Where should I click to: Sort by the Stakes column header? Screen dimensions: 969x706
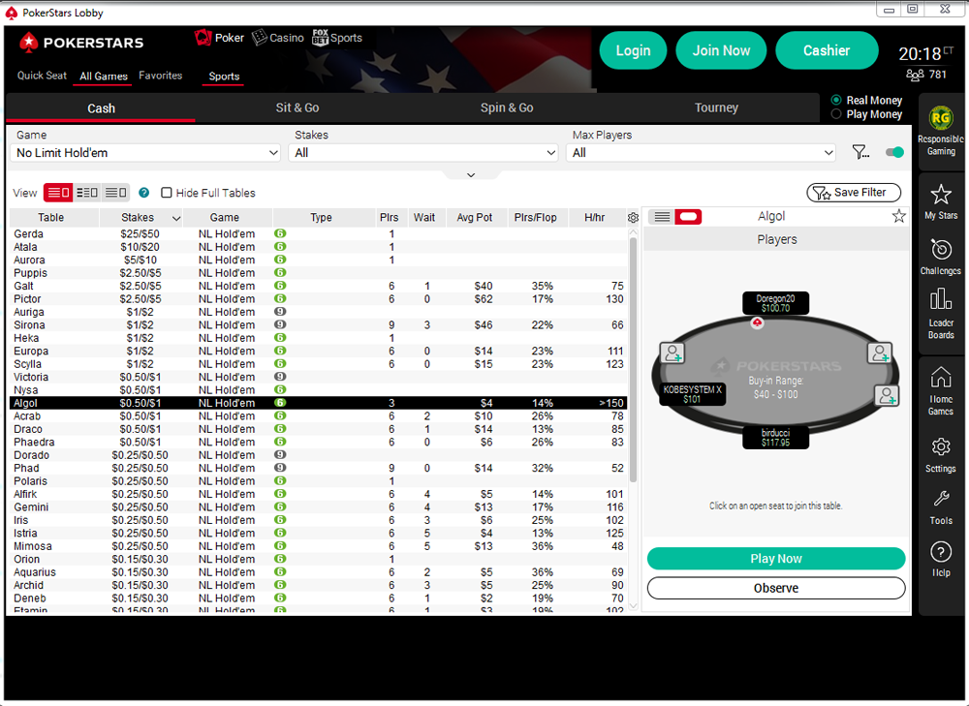141,218
